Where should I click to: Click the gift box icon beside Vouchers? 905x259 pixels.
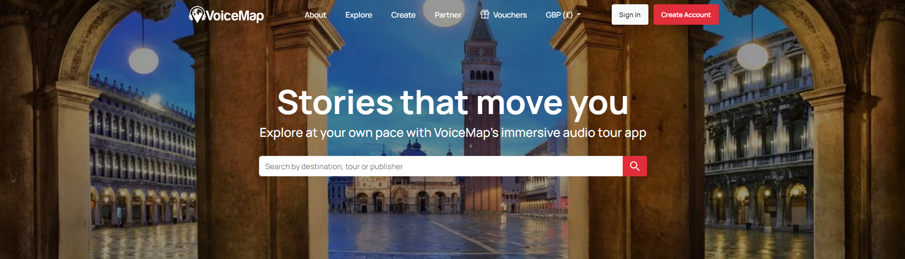pos(485,14)
